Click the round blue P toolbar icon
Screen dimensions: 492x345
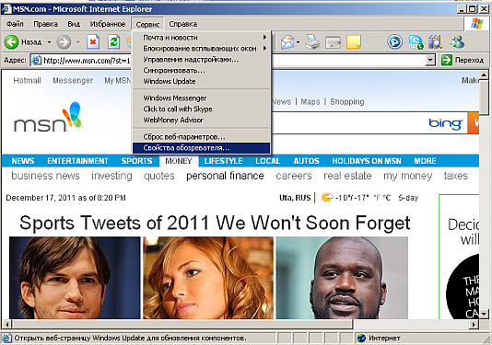[x=394, y=41]
